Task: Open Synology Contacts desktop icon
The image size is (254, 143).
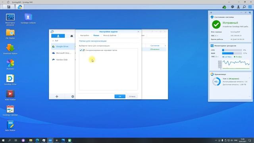Action: click(28, 19)
